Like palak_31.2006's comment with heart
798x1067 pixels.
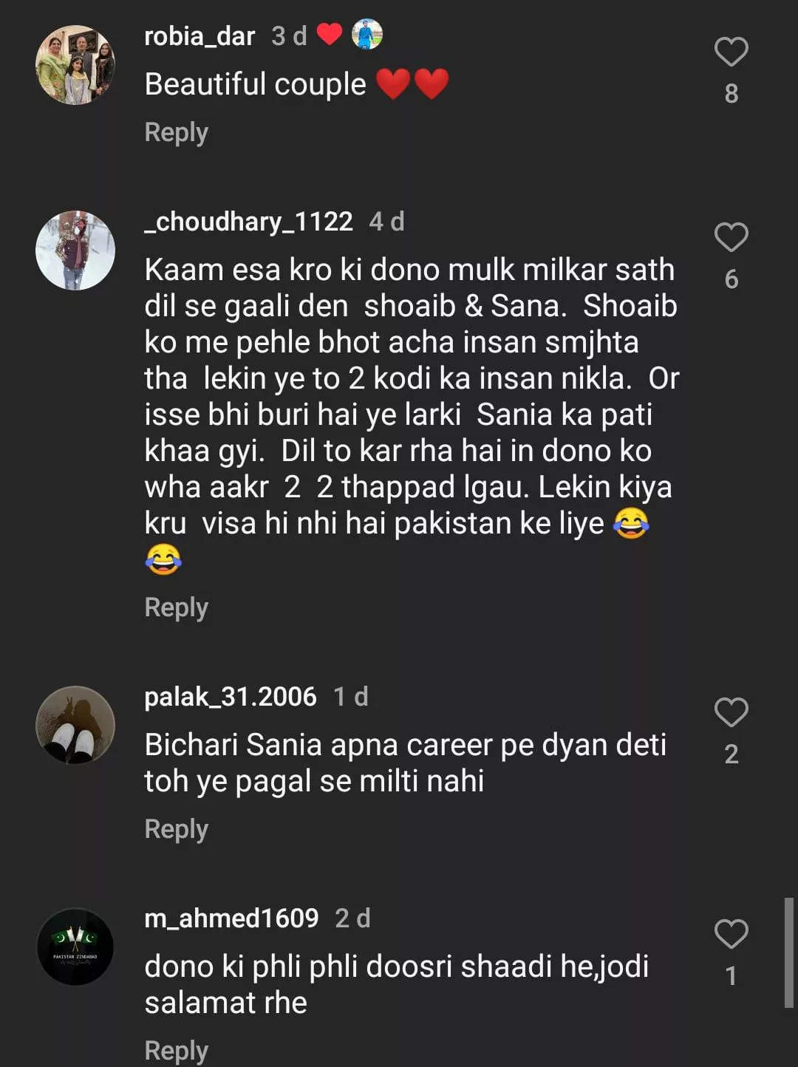(731, 712)
